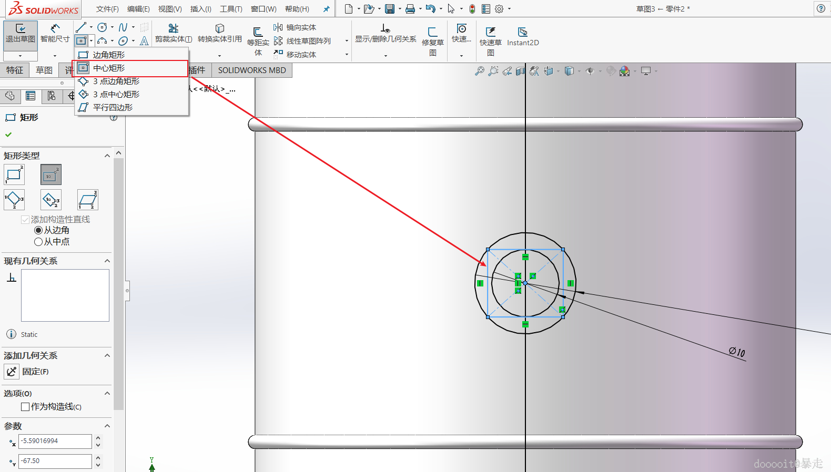Collapse the 添加几何关系 section
This screenshot has width=831, height=472.
pos(107,355)
